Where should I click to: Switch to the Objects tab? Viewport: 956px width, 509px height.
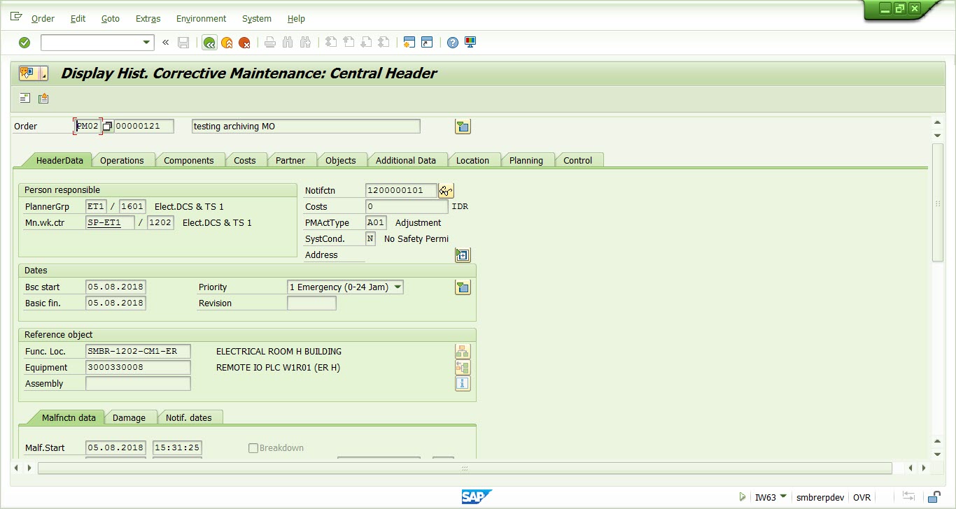(341, 160)
